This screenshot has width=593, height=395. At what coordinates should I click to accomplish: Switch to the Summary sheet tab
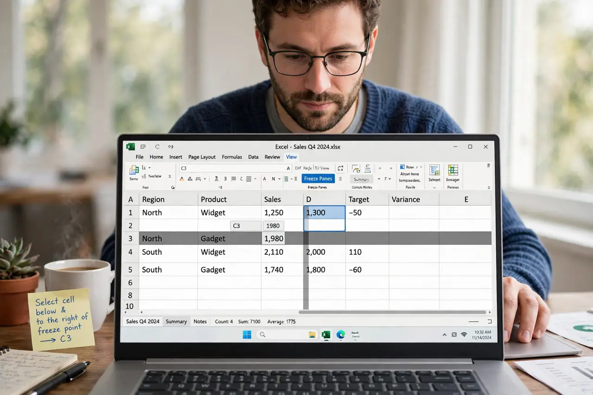pos(176,321)
